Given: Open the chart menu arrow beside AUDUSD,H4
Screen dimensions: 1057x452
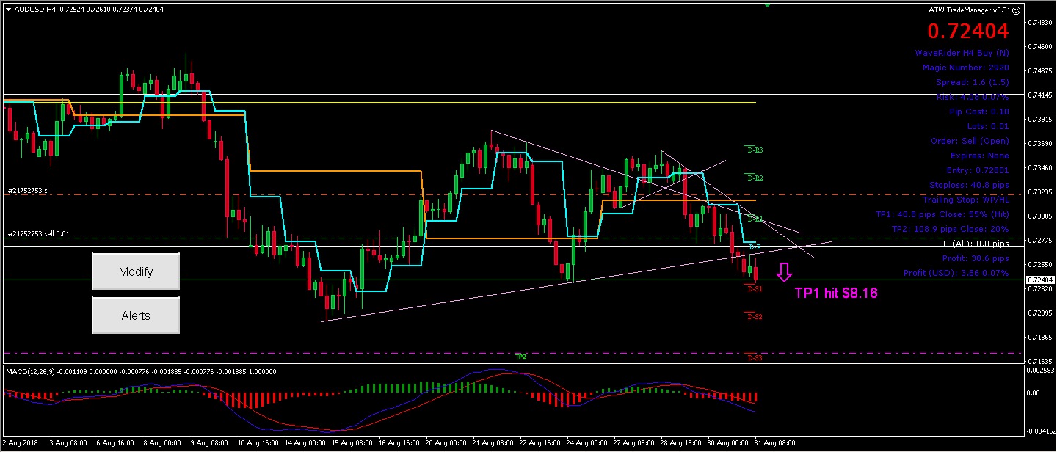Looking at the screenshot, I should [8, 10].
